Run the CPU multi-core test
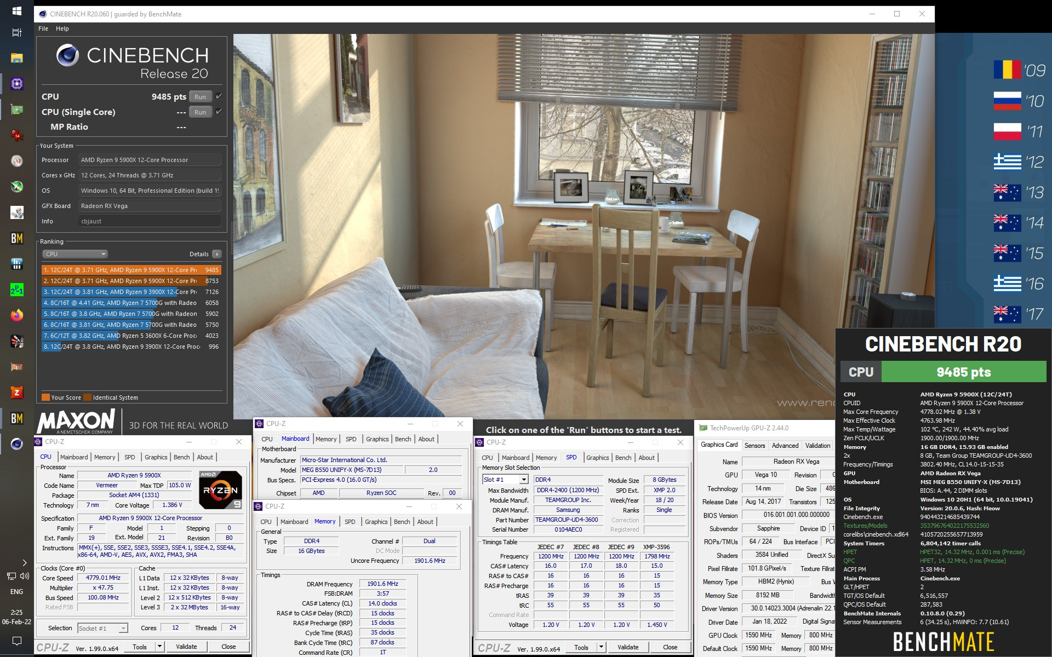Image resolution: width=1052 pixels, height=657 pixels. (x=201, y=97)
